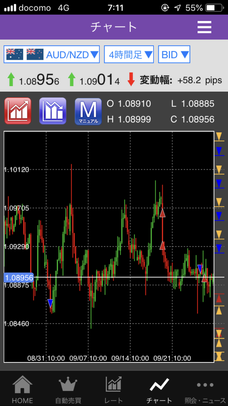Image resolution: width=228 pixels, height=406 pixels.
Task: Tap the price axis label 1.08460
Action: (16, 324)
